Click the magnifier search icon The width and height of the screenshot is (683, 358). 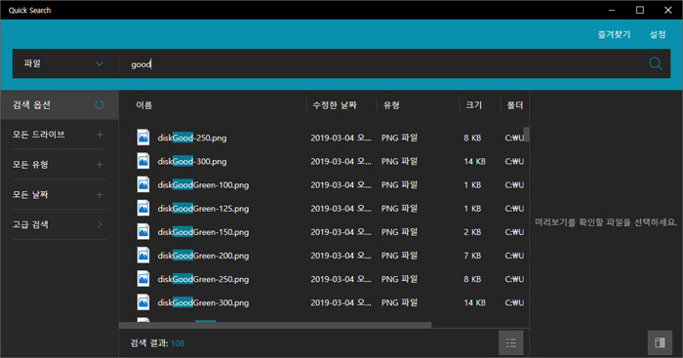(655, 63)
